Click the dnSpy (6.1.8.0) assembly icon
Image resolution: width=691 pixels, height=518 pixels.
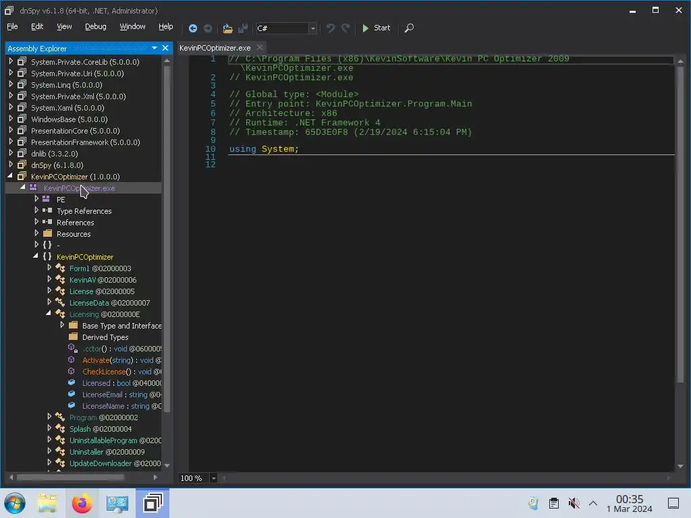(x=22, y=165)
